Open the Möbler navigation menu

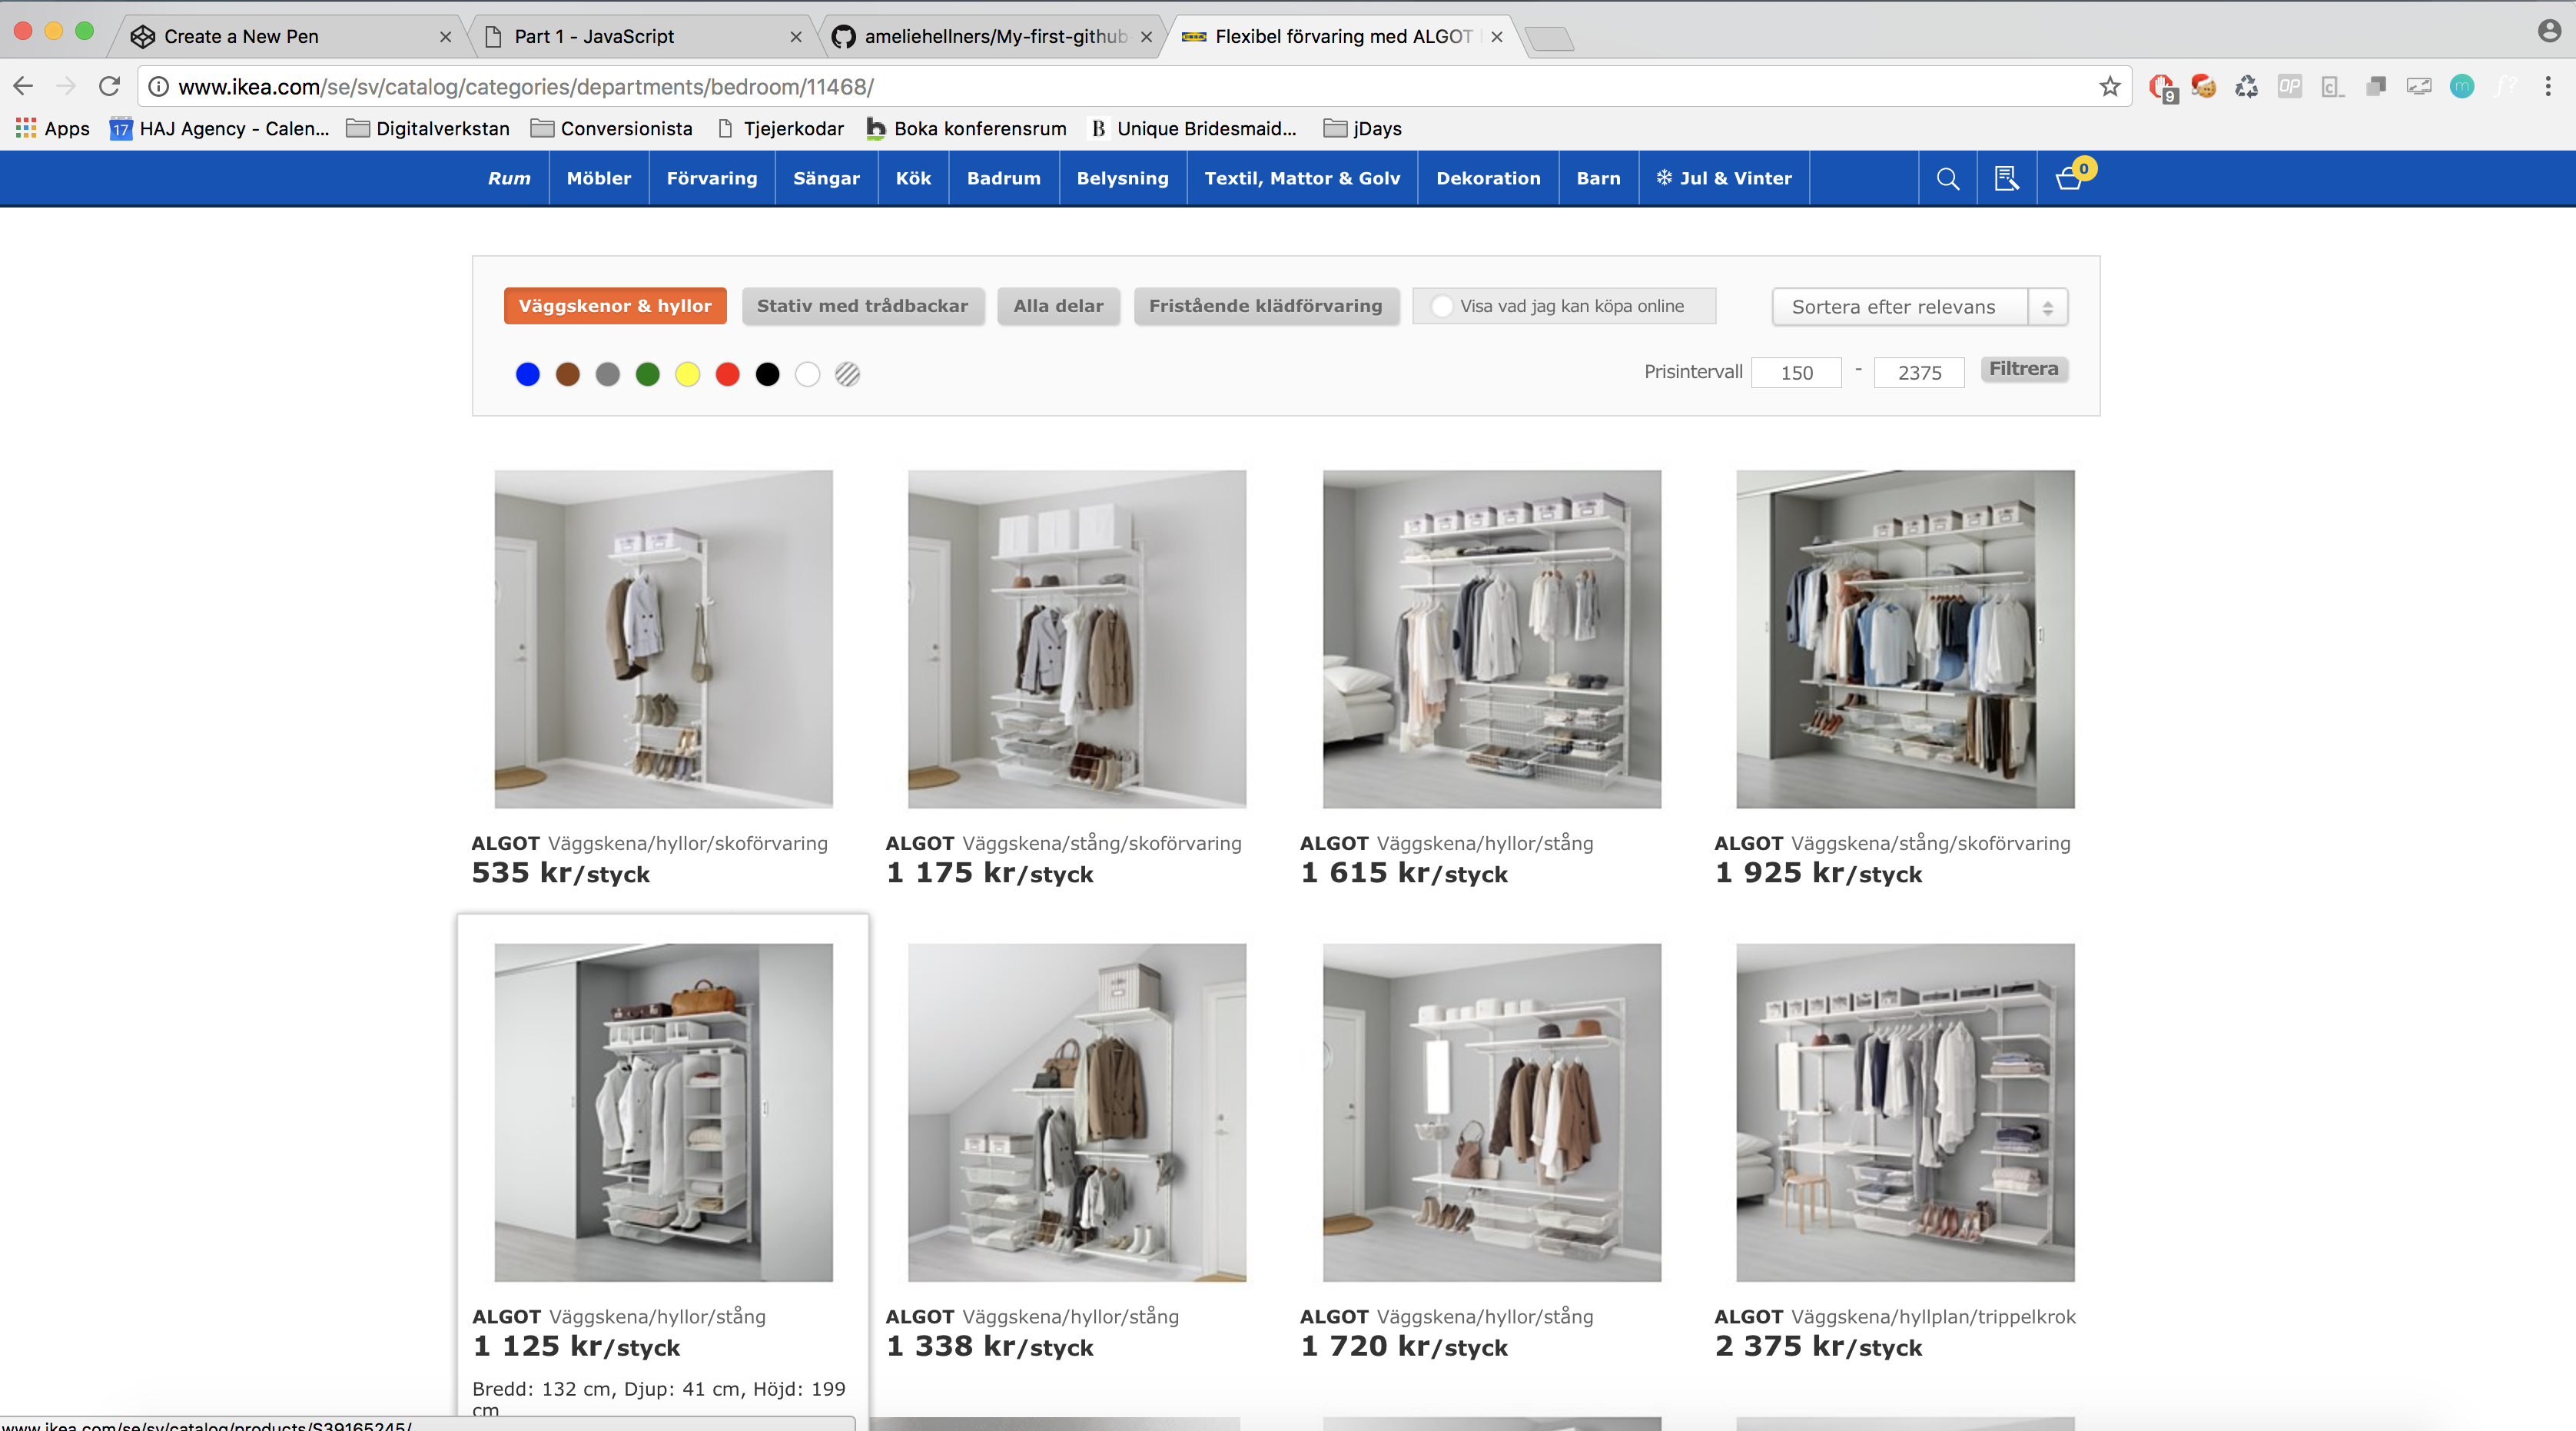point(598,179)
